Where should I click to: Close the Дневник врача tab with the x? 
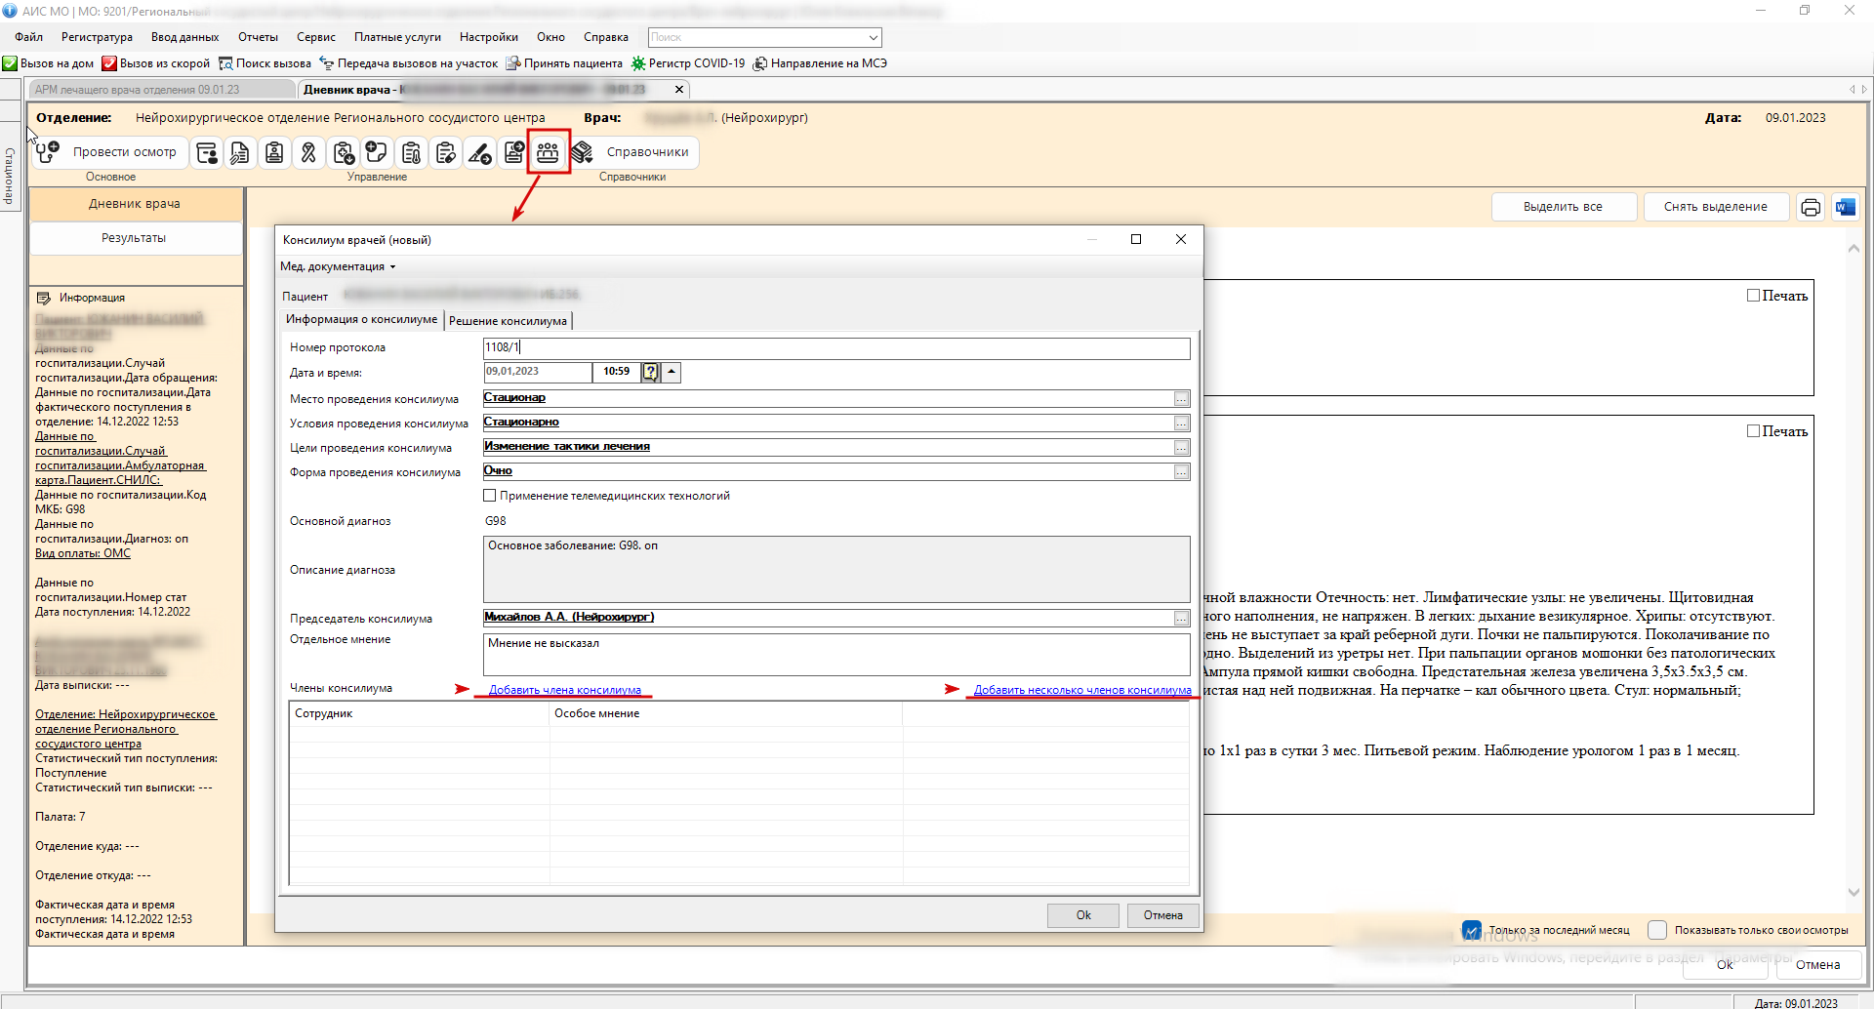point(679,89)
